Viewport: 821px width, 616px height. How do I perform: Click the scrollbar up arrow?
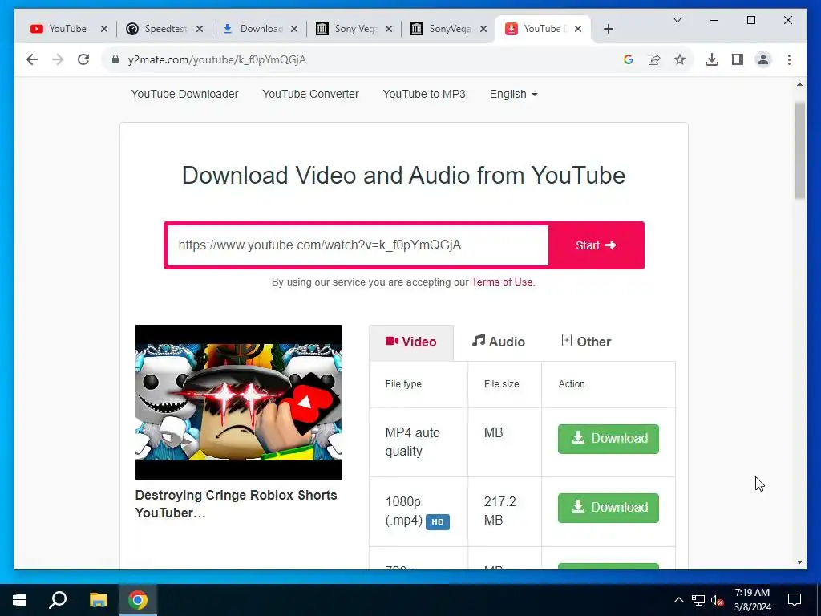tap(799, 83)
